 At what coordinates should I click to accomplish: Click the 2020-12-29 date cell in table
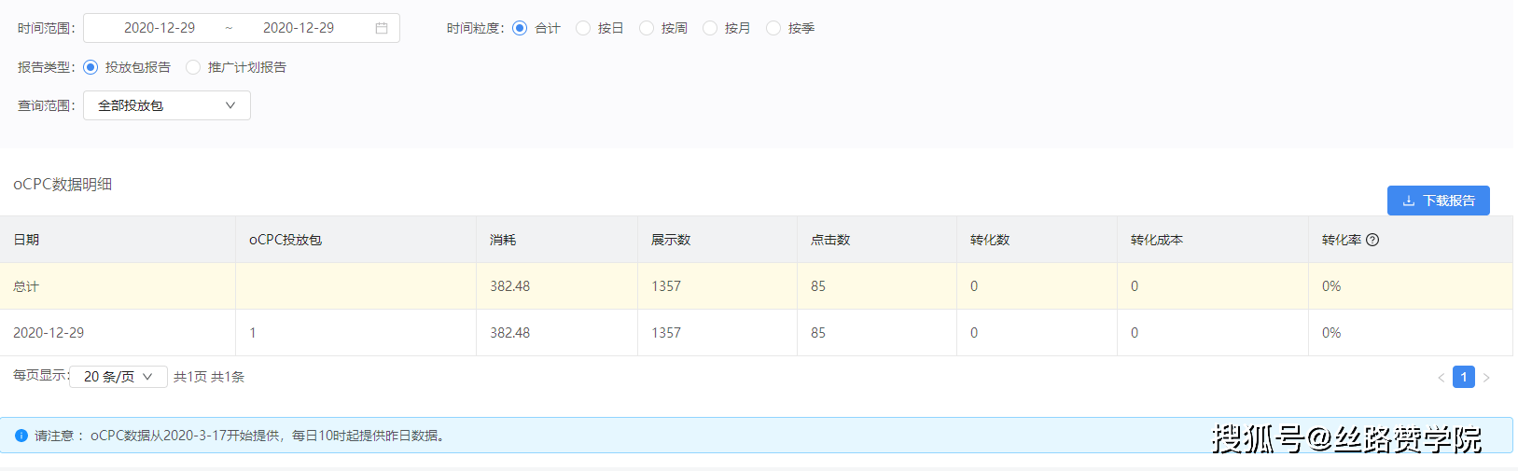[49, 333]
